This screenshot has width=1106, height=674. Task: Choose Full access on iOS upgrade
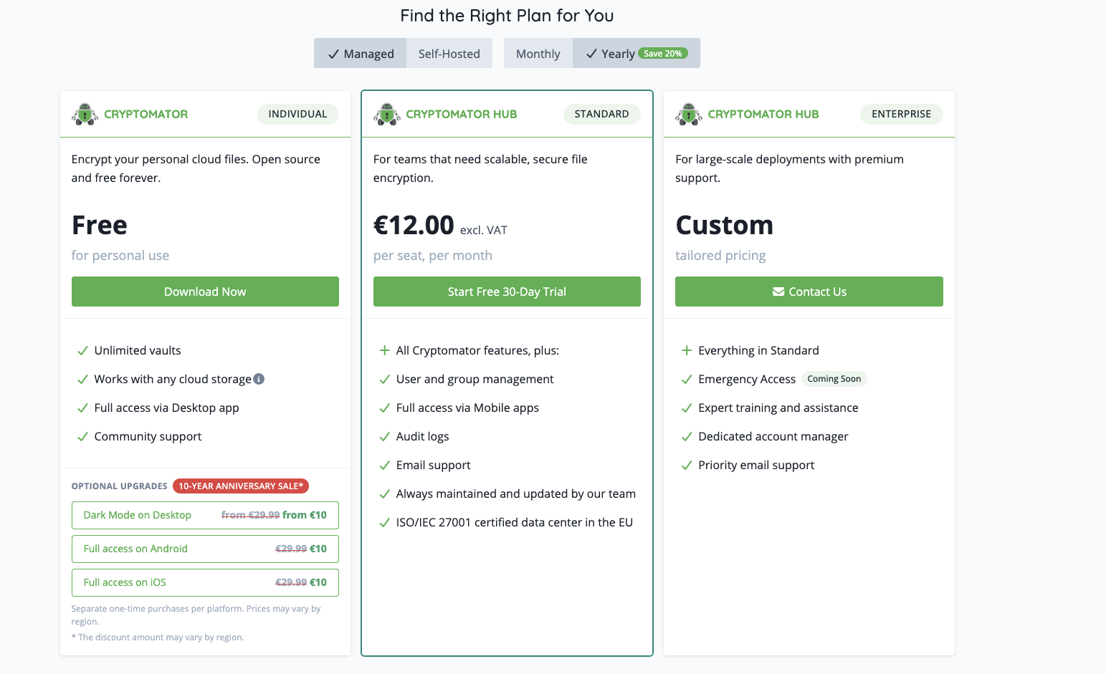click(x=205, y=582)
